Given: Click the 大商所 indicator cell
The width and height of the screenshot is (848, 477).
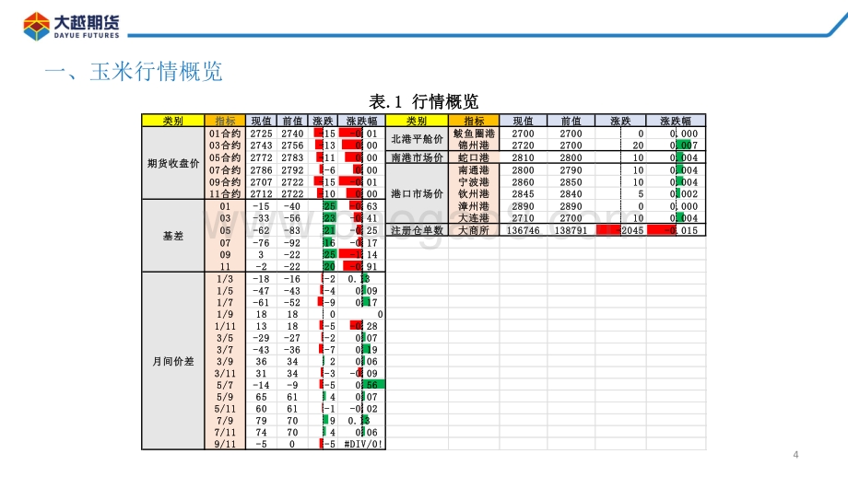Looking at the screenshot, I should [x=474, y=230].
